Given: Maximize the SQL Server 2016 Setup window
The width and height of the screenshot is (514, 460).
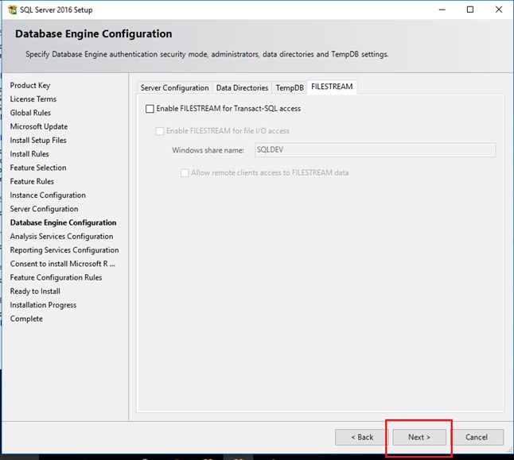Looking at the screenshot, I should (470, 10).
